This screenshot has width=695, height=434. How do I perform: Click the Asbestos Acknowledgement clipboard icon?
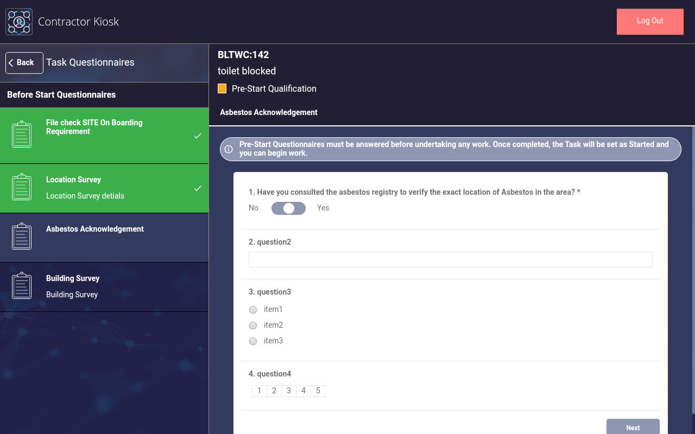[22, 237]
